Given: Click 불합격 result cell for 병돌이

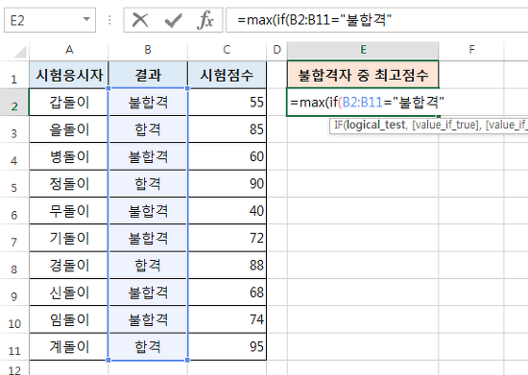Looking at the screenshot, I should click(148, 156).
